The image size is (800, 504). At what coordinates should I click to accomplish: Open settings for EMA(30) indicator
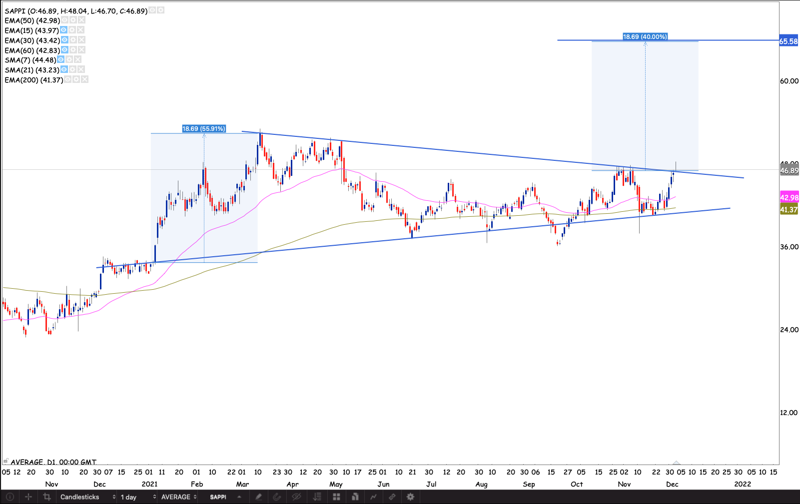tap(73, 40)
